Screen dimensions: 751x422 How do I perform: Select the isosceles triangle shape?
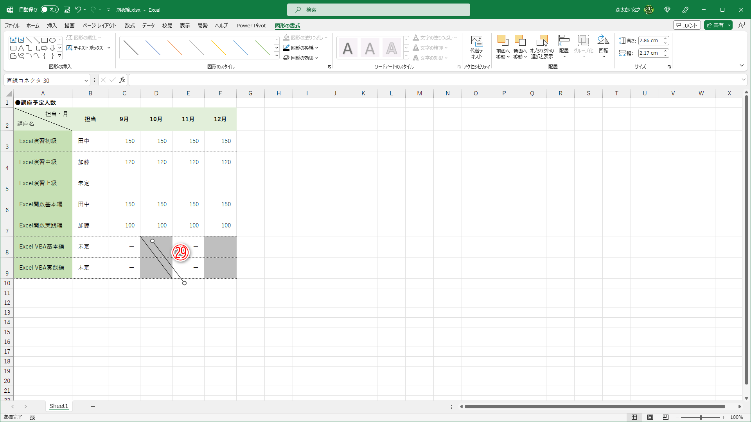tap(21, 48)
